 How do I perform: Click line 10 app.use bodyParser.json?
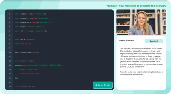pos(27,52)
